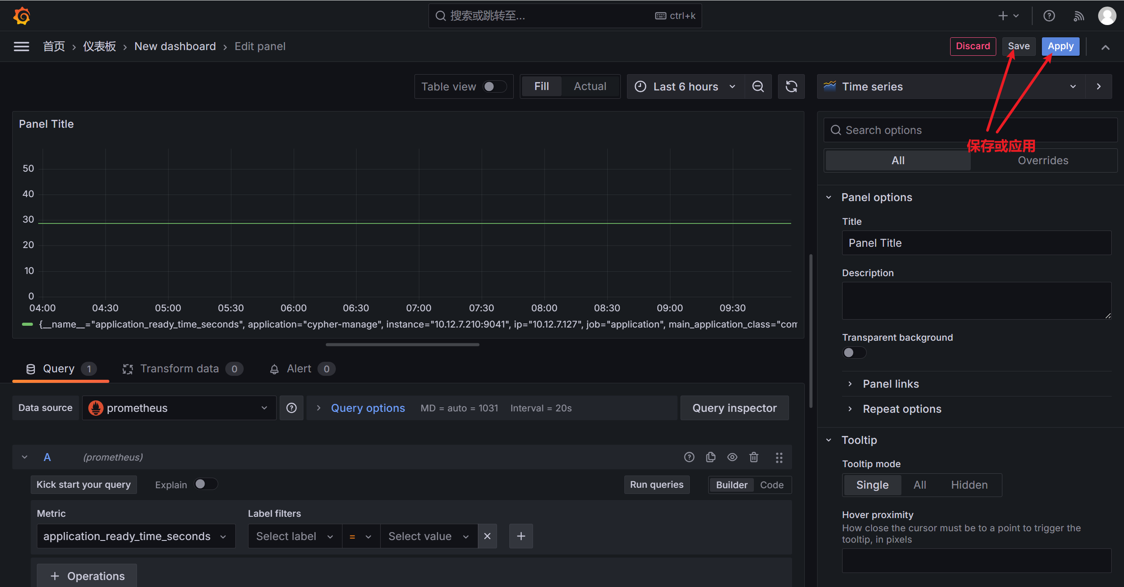Collapse query A row
This screenshot has width=1124, height=587.
coord(25,457)
